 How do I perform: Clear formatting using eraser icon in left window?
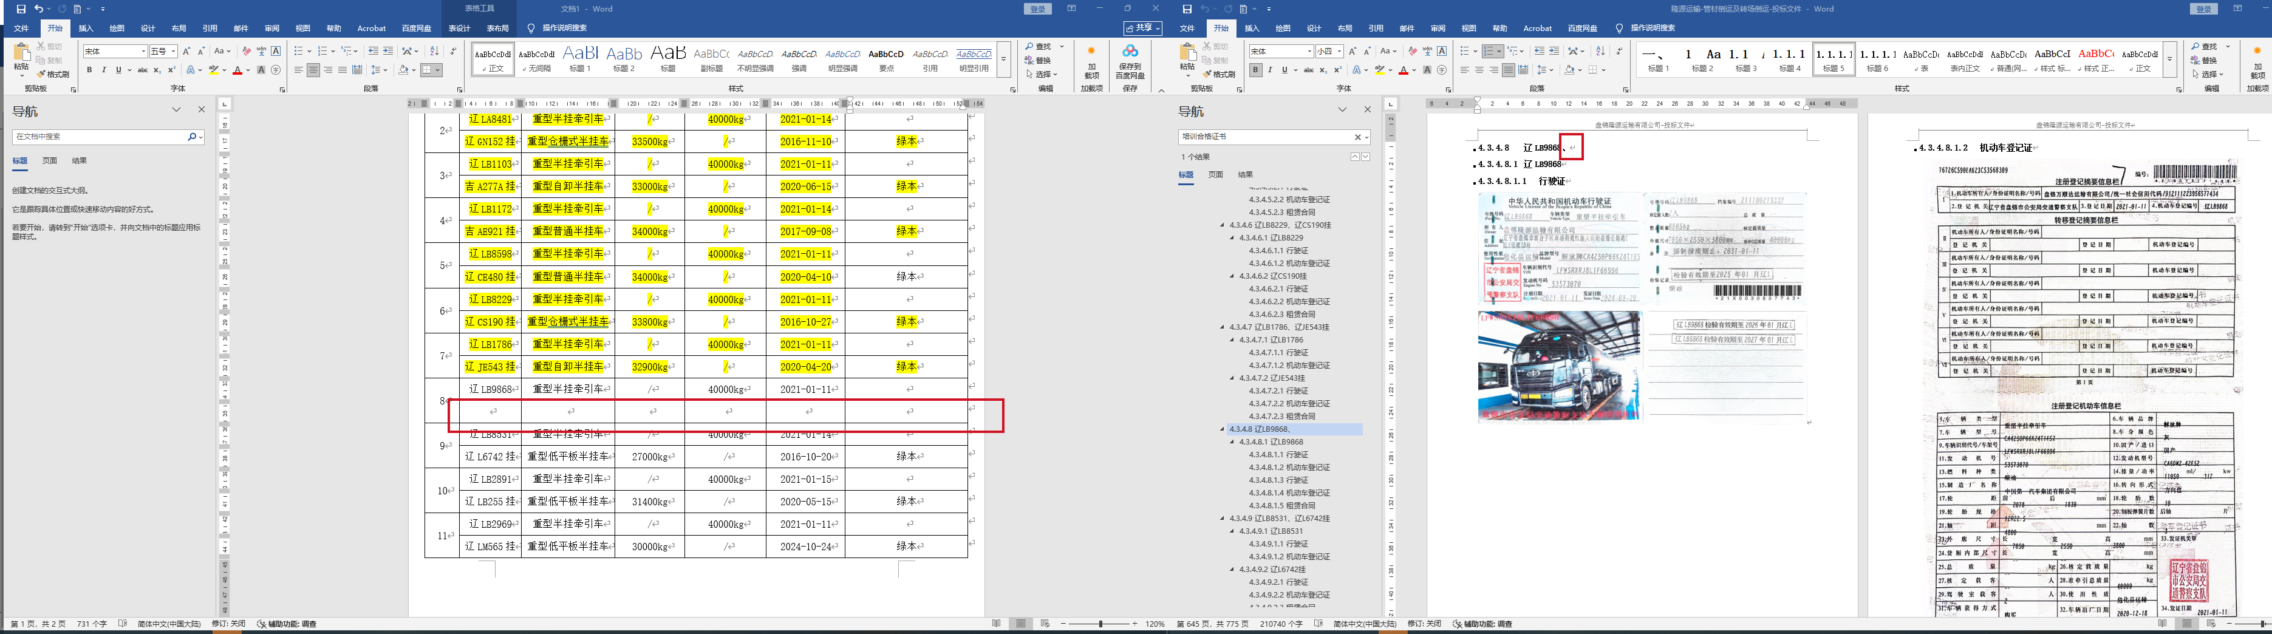(x=247, y=51)
